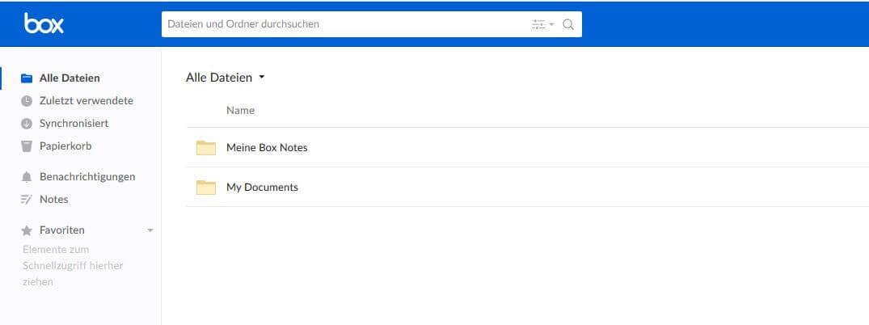This screenshot has height=325, width=869.
Task: Open the My Documents folder
Action: (x=262, y=188)
